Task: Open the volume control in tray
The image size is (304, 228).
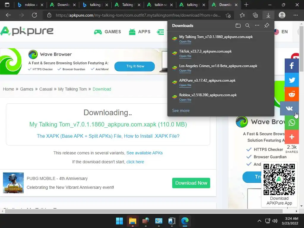Action: pos(275,221)
